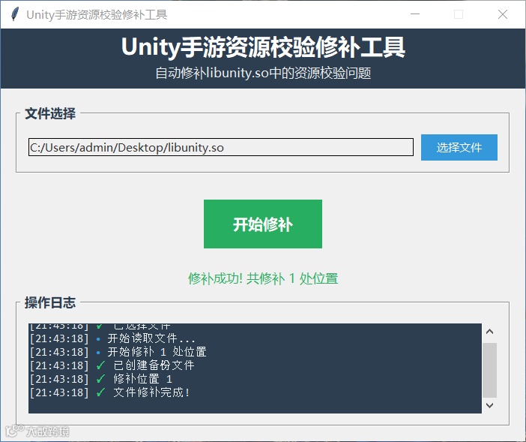The image size is (526, 442).
Task: Click the 选择文件 button
Action: point(459,147)
